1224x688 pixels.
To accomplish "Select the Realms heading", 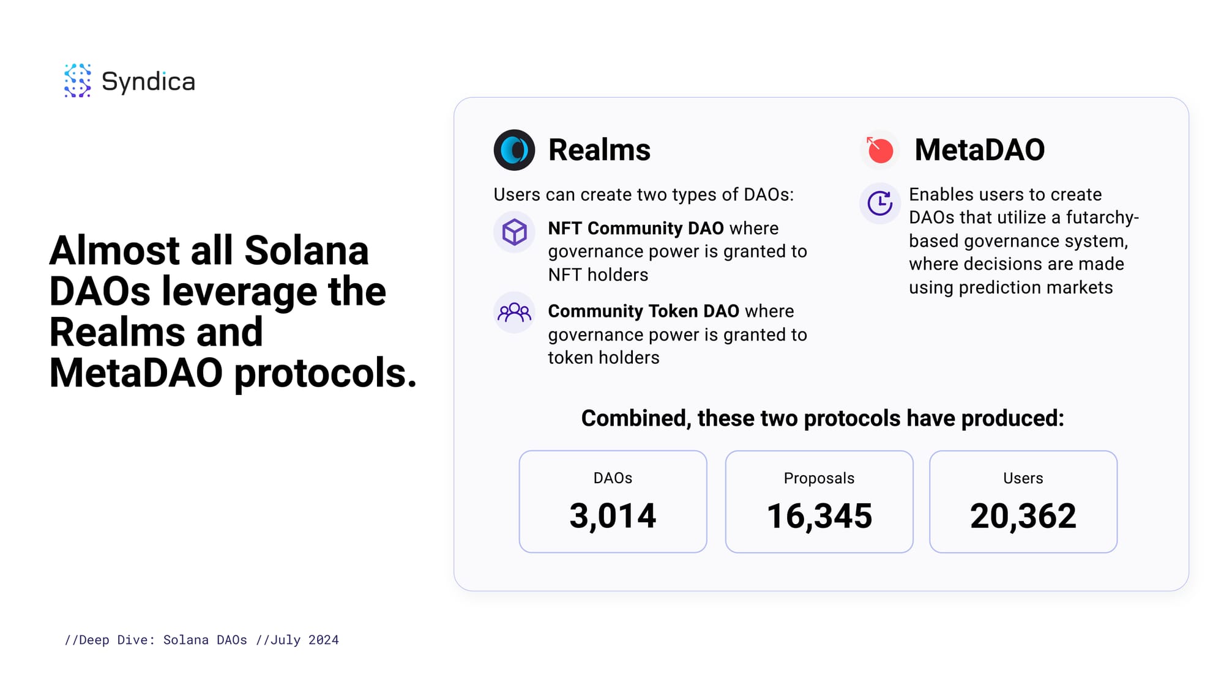I will point(599,150).
